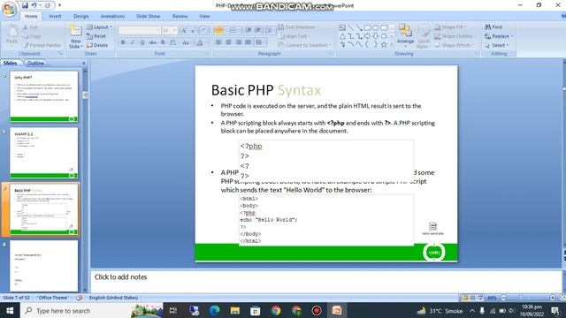The image size is (566, 318).
Task: Clear all text formatting
Action: (x=204, y=31)
